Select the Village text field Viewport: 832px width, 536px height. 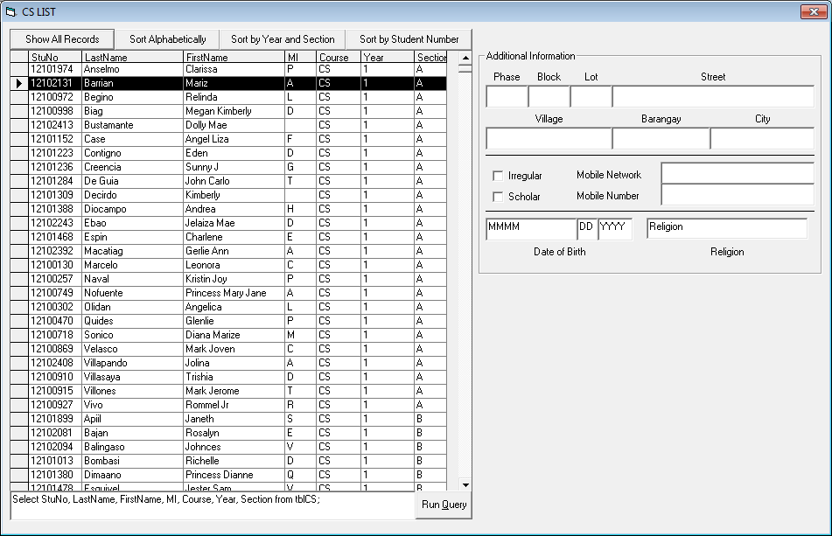pos(549,138)
